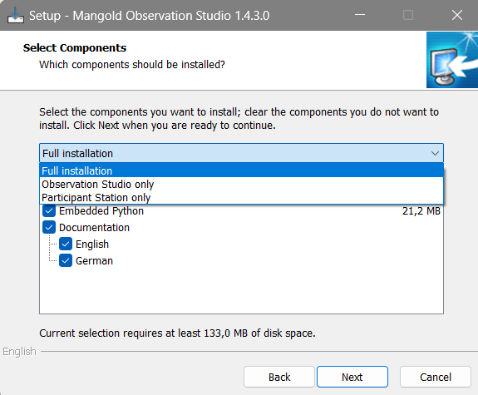Choose Participant Station only option
This screenshot has height=395, width=478.
point(241,198)
